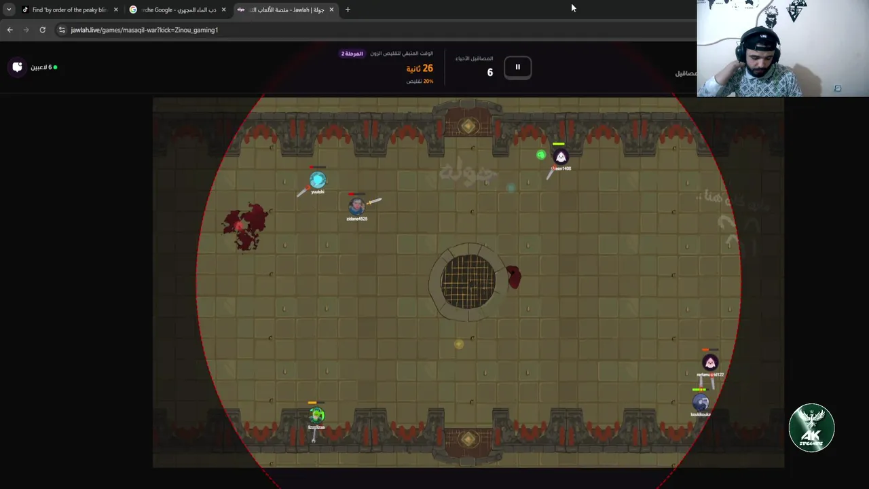The width and height of the screenshot is (869, 489).
Task: Go forward to the next page
Action: (26, 30)
